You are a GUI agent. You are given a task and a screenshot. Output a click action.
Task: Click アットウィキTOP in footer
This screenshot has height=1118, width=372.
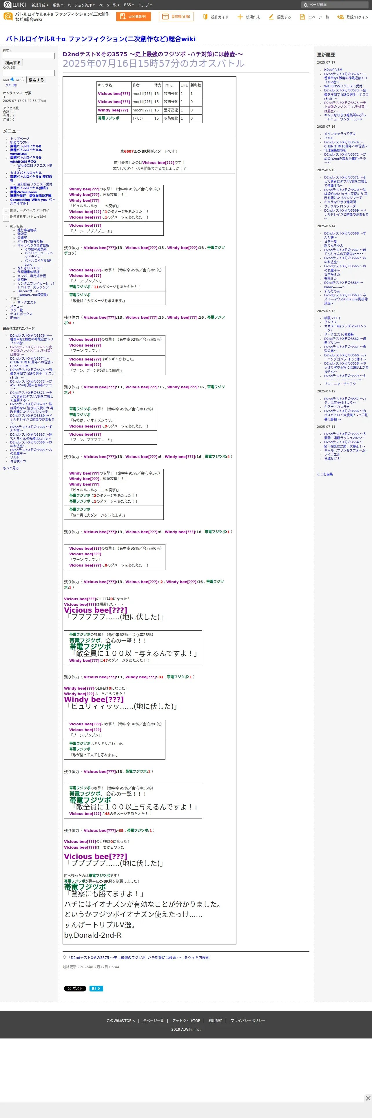click(186, 1020)
